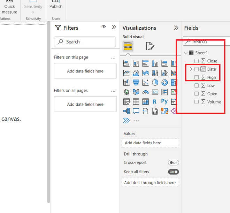Open the Format visual paintbrush tab
The height and width of the screenshot is (213, 230).
150,46
